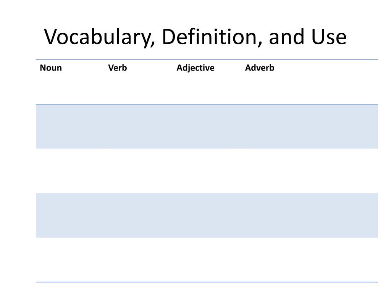Click the Adjective column header
Screen dimensions: 391x293
[195, 68]
